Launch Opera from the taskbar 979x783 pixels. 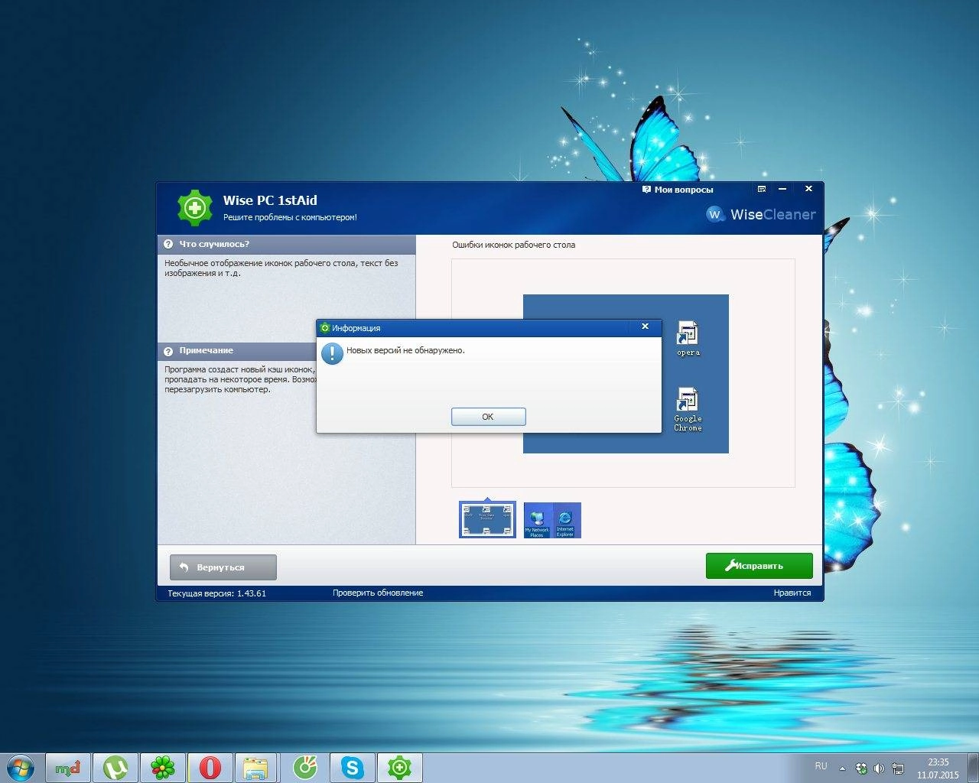tap(210, 768)
